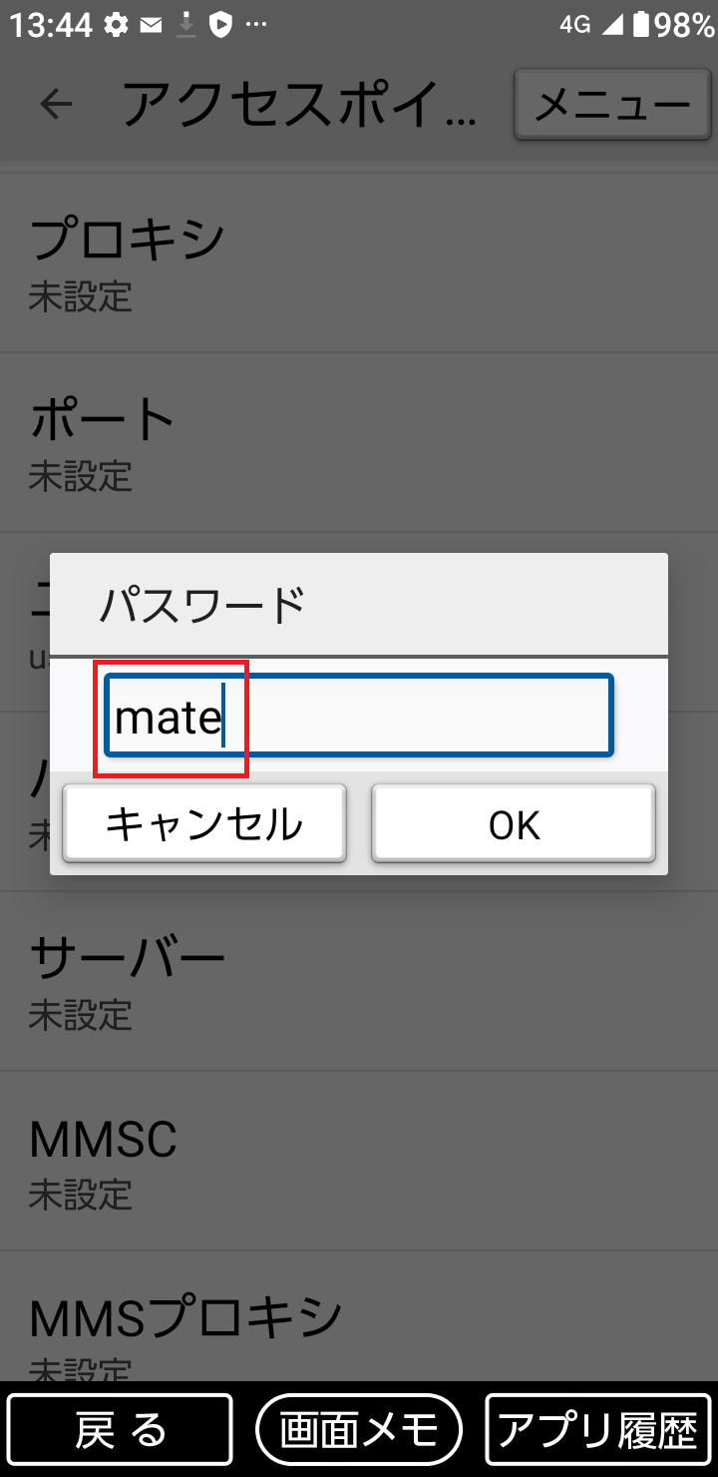Open the プロキシ setting
Viewport: 718px width, 1477px height.
tap(359, 259)
